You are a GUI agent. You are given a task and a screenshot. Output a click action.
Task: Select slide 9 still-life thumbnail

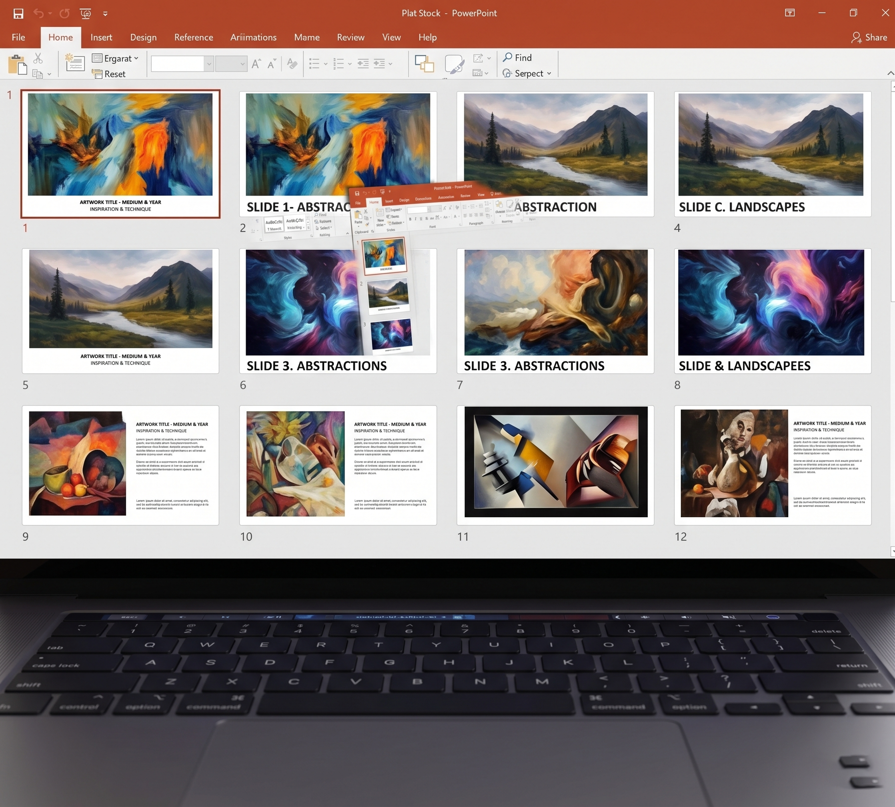(x=120, y=465)
